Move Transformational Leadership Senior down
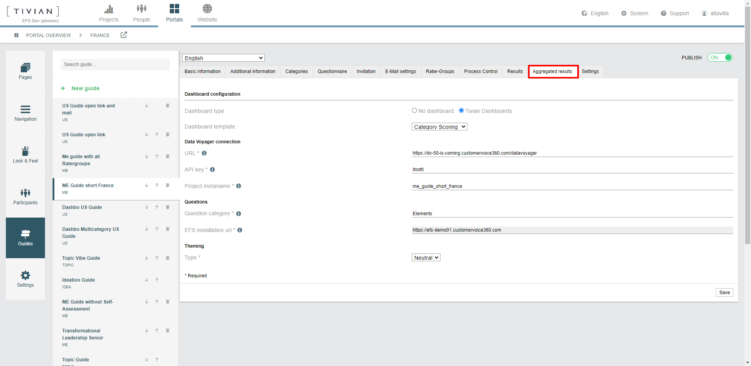Viewport: 751px width, 366px height. pyautogui.click(x=147, y=330)
